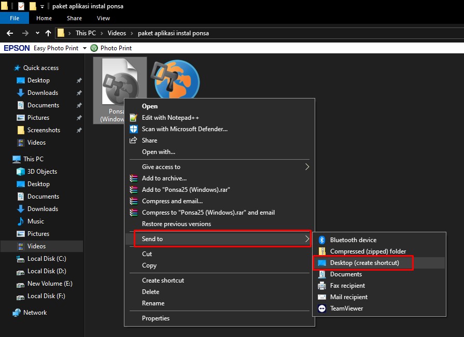
Task: Select Quick access in navigation pane
Action: click(x=41, y=68)
